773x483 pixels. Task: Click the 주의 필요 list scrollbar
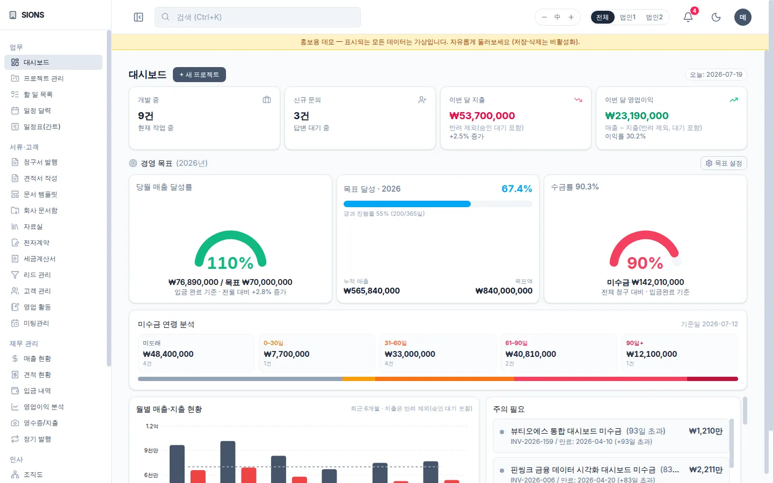(732, 443)
